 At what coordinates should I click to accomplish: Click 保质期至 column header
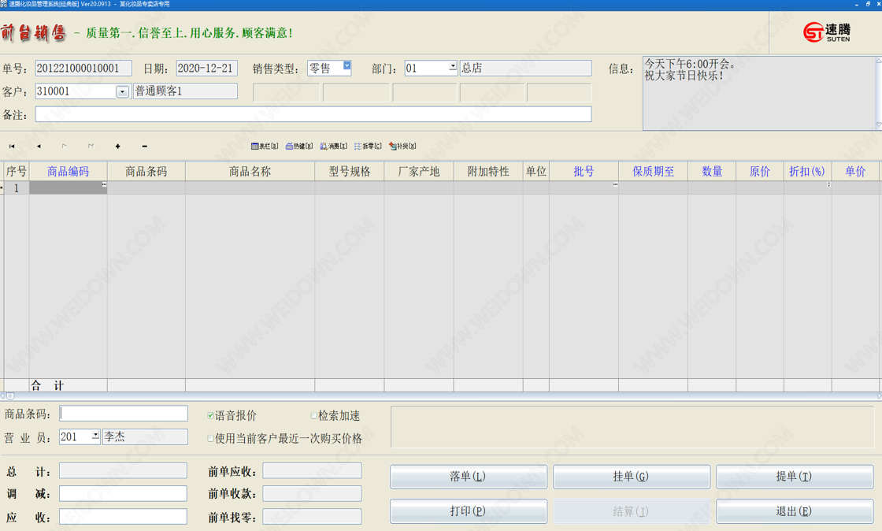click(x=653, y=172)
